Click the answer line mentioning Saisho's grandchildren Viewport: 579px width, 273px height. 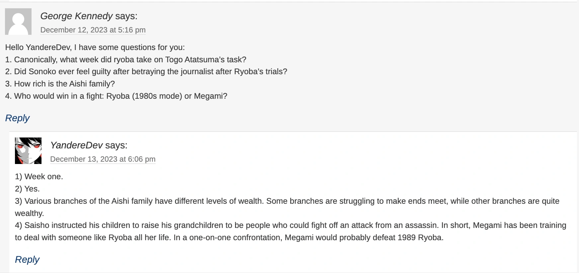point(290,225)
